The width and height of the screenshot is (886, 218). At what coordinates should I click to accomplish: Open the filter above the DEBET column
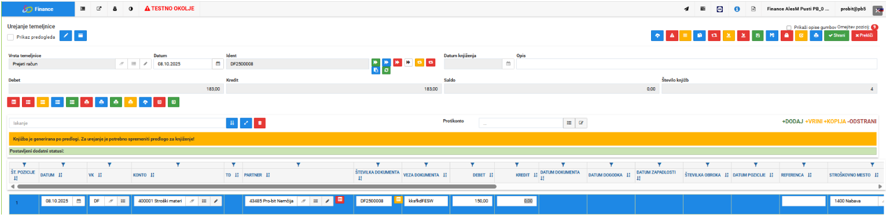(472, 165)
